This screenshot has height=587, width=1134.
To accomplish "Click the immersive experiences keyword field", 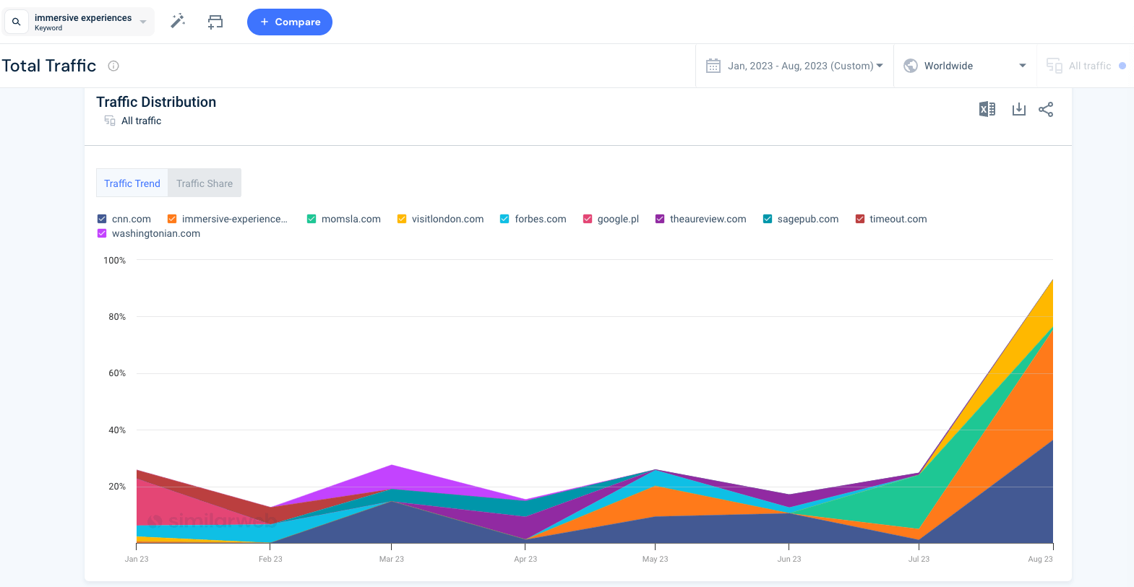I will pos(79,22).
